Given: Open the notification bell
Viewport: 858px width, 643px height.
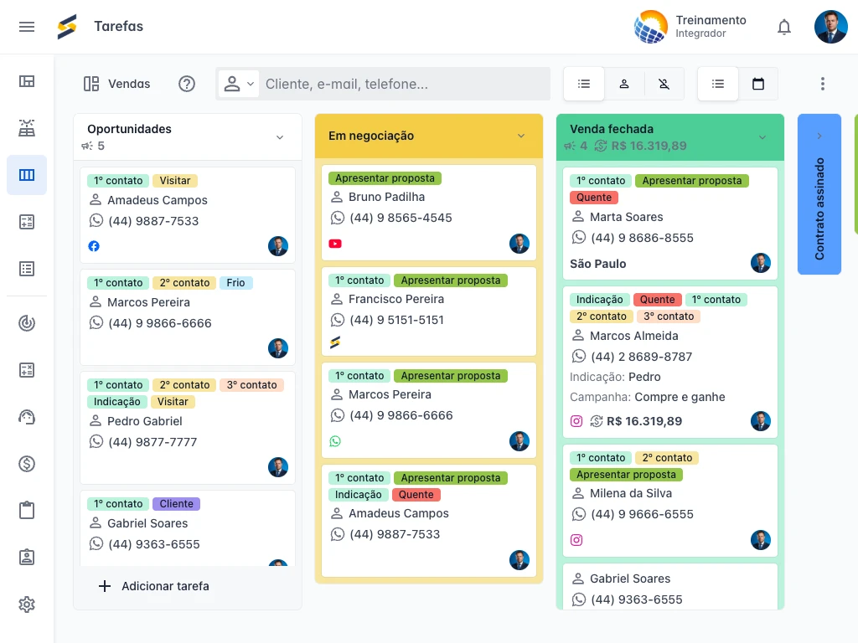Looking at the screenshot, I should (x=784, y=26).
